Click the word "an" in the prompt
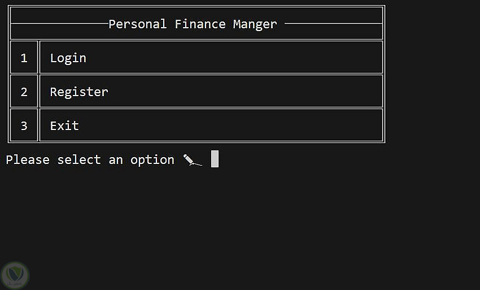 coord(116,160)
